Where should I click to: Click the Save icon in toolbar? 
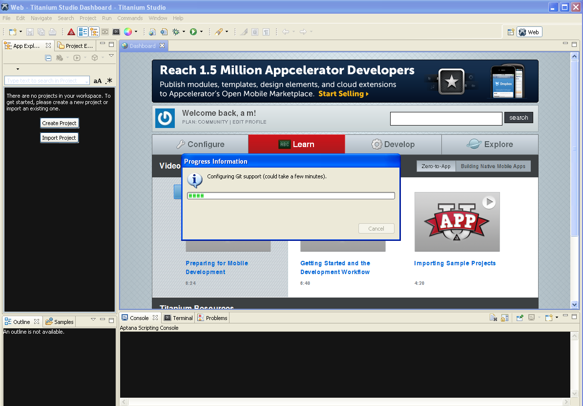[x=30, y=32]
